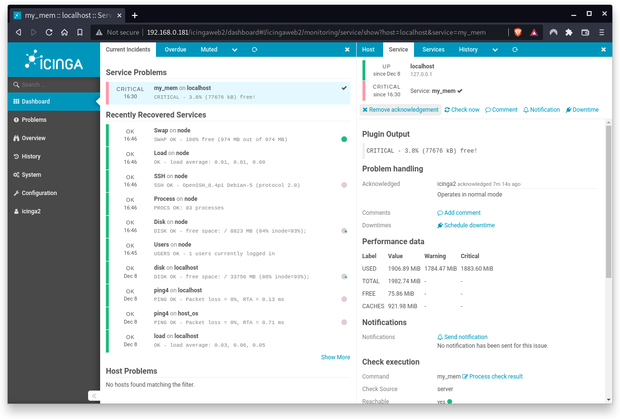The image size is (620, 419).
Task: Collapse the left navigation sidebar
Action: click(x=94, y=395)
